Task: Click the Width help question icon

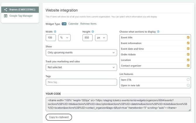Action: tap(55, 32)
